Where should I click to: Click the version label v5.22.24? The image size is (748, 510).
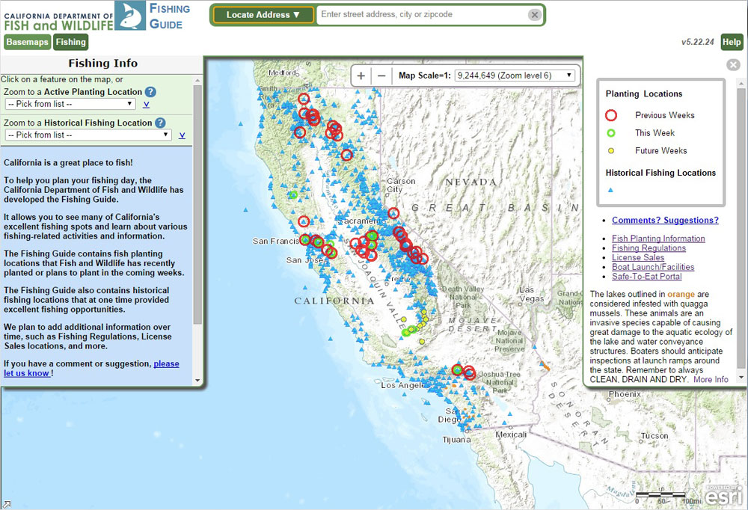[697, 42]
